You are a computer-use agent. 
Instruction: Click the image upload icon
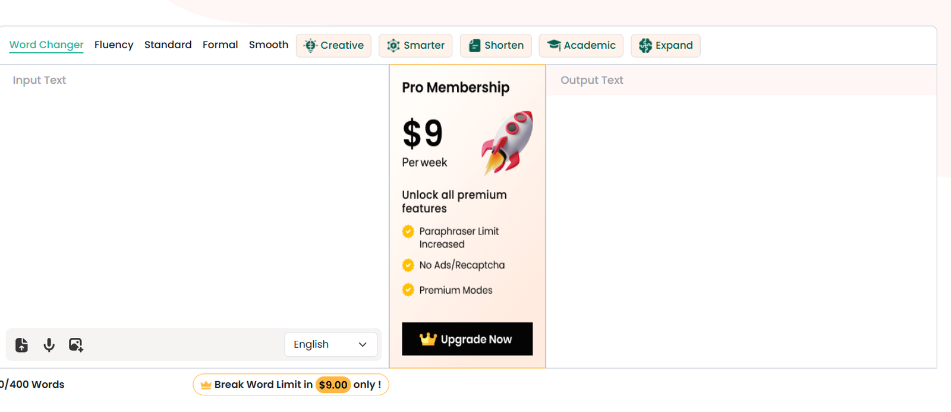coord(76,345)
